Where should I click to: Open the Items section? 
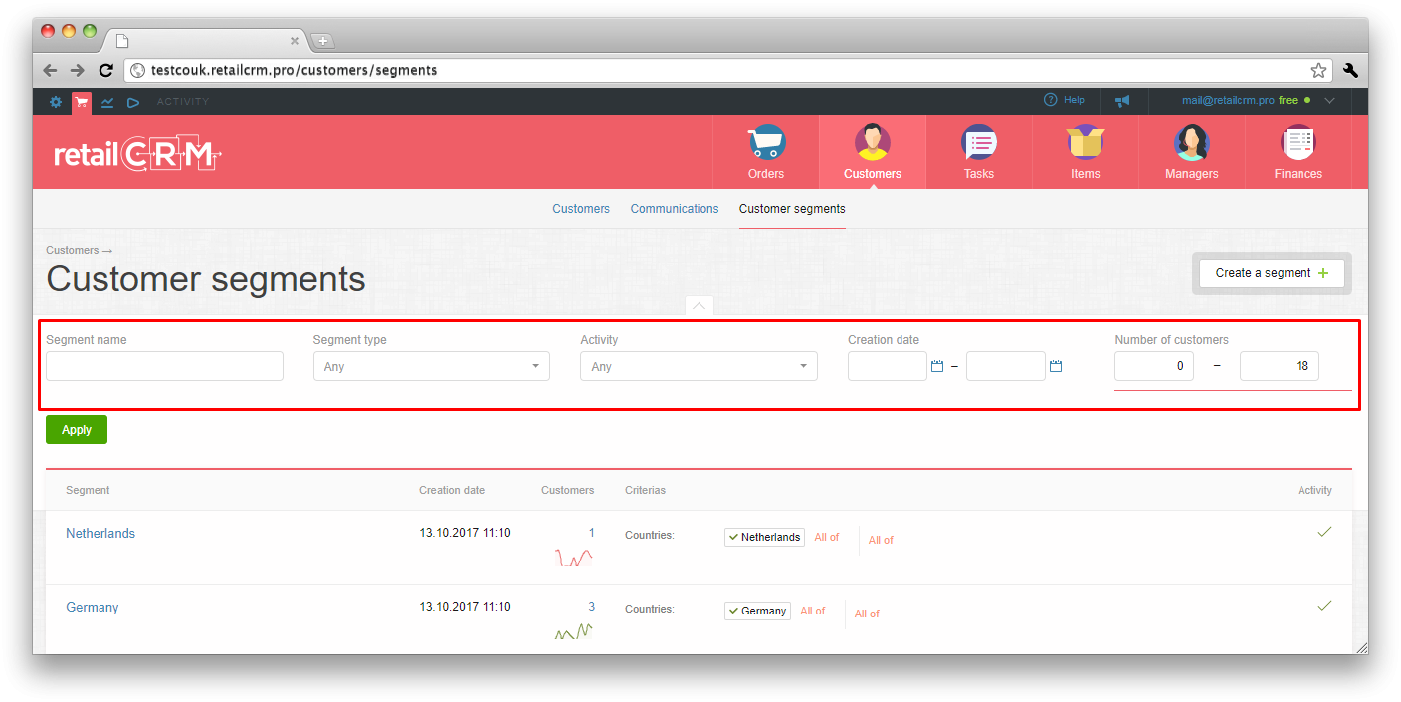[x=1086, y=152]
